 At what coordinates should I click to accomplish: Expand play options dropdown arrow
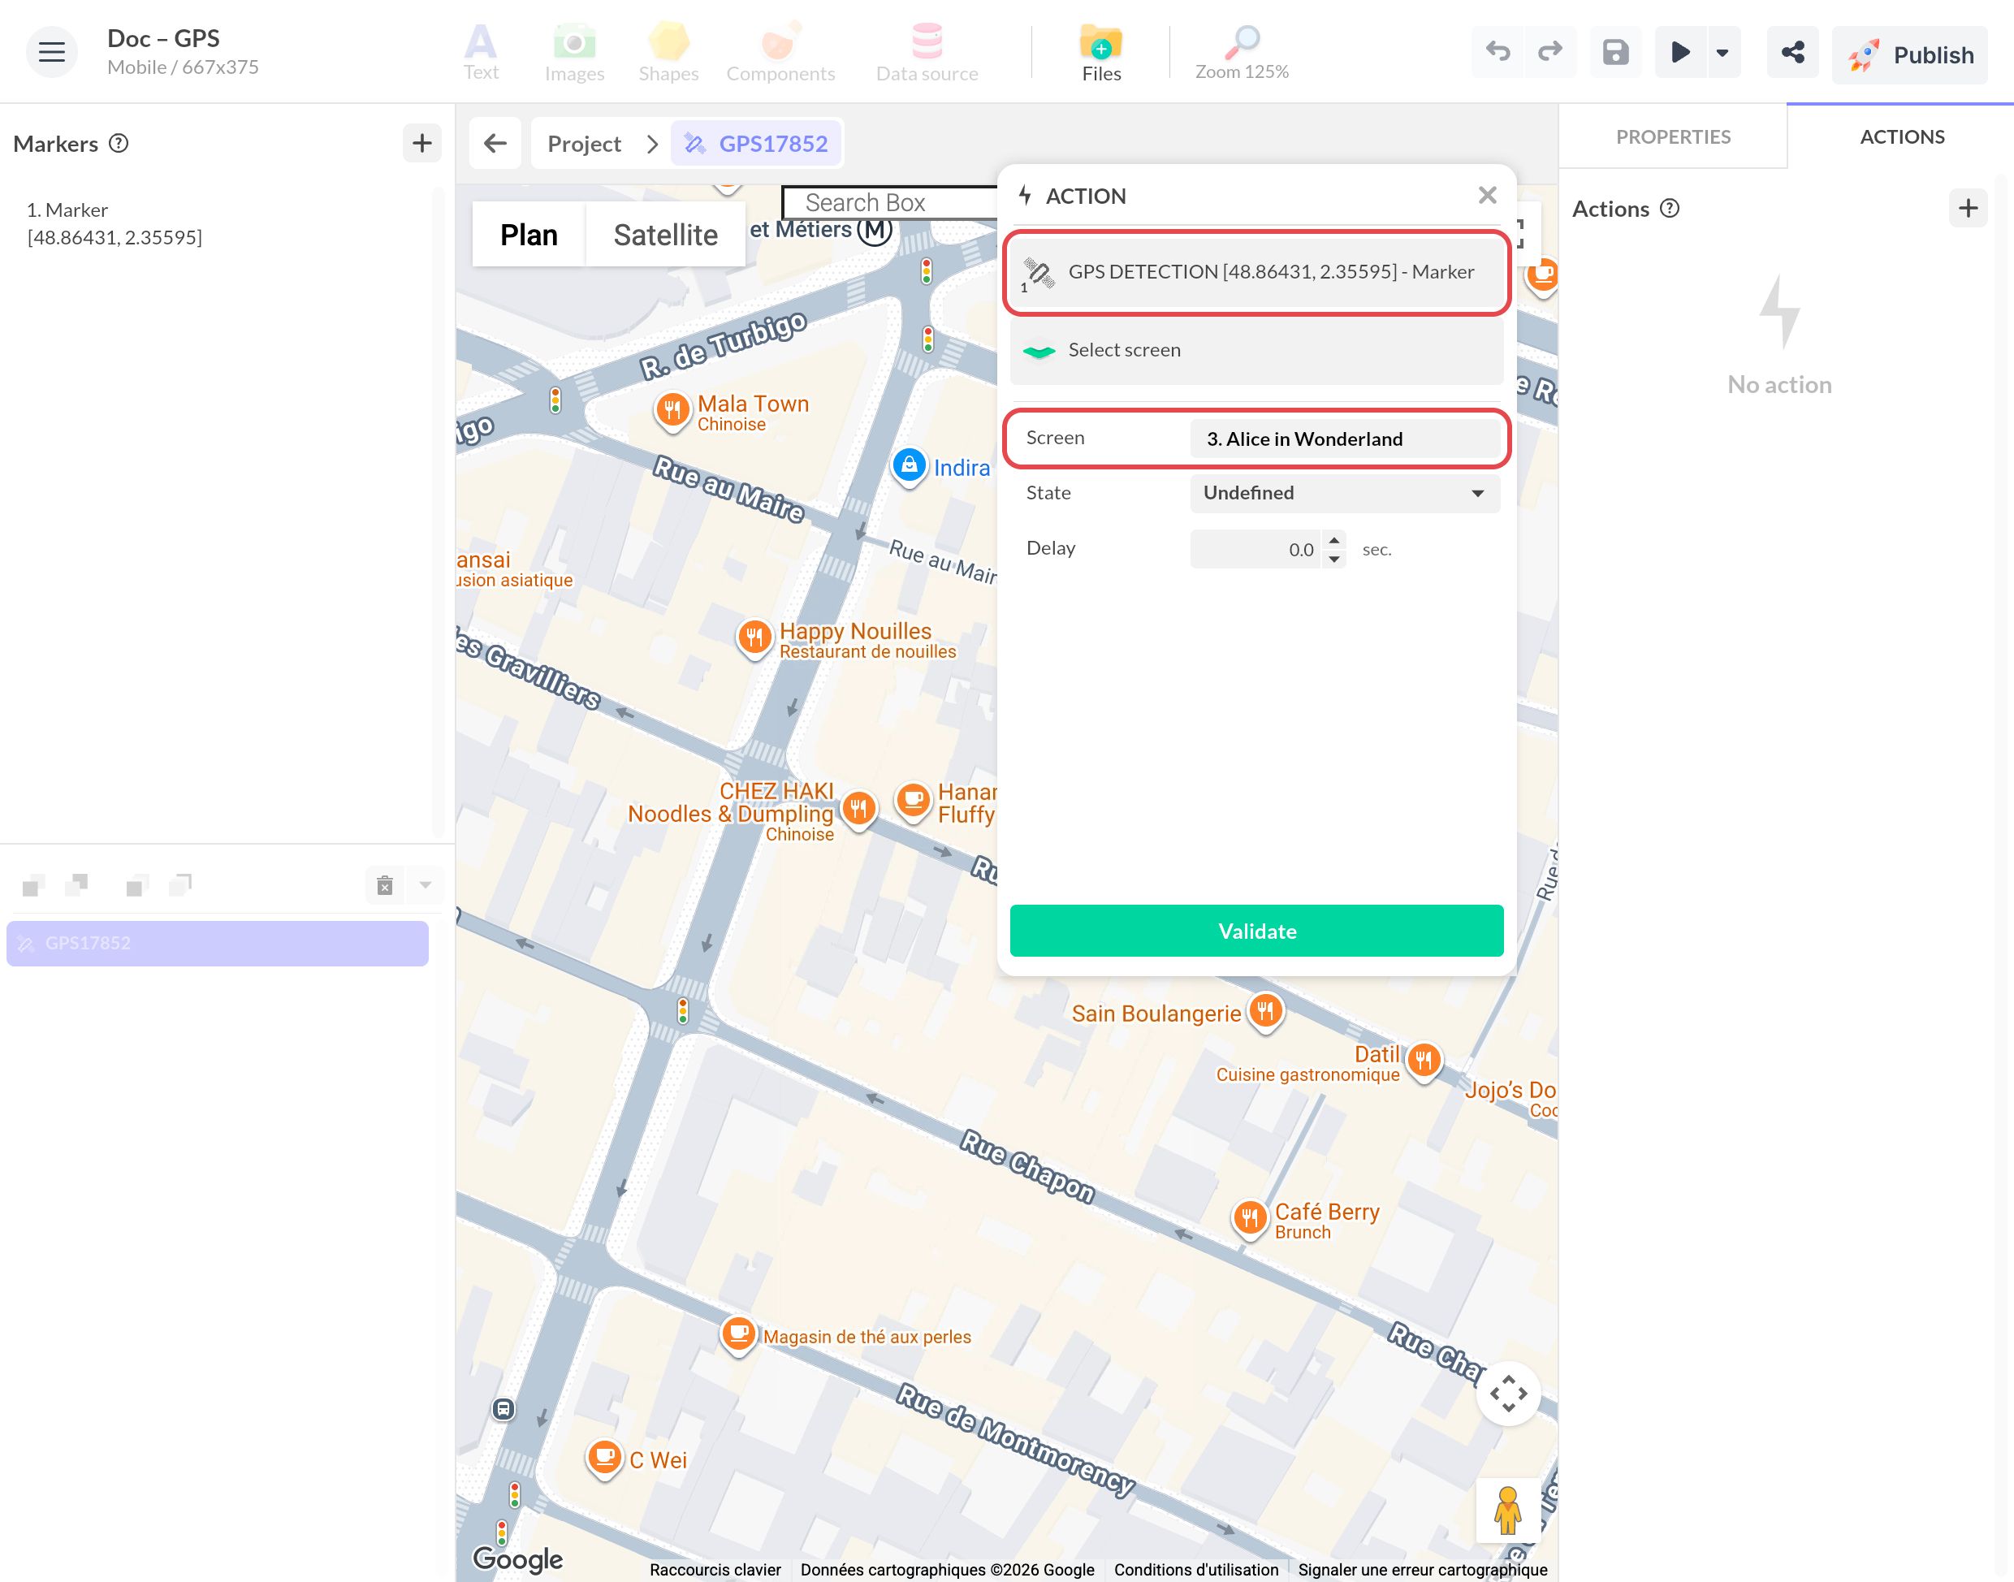(1722, 52)
